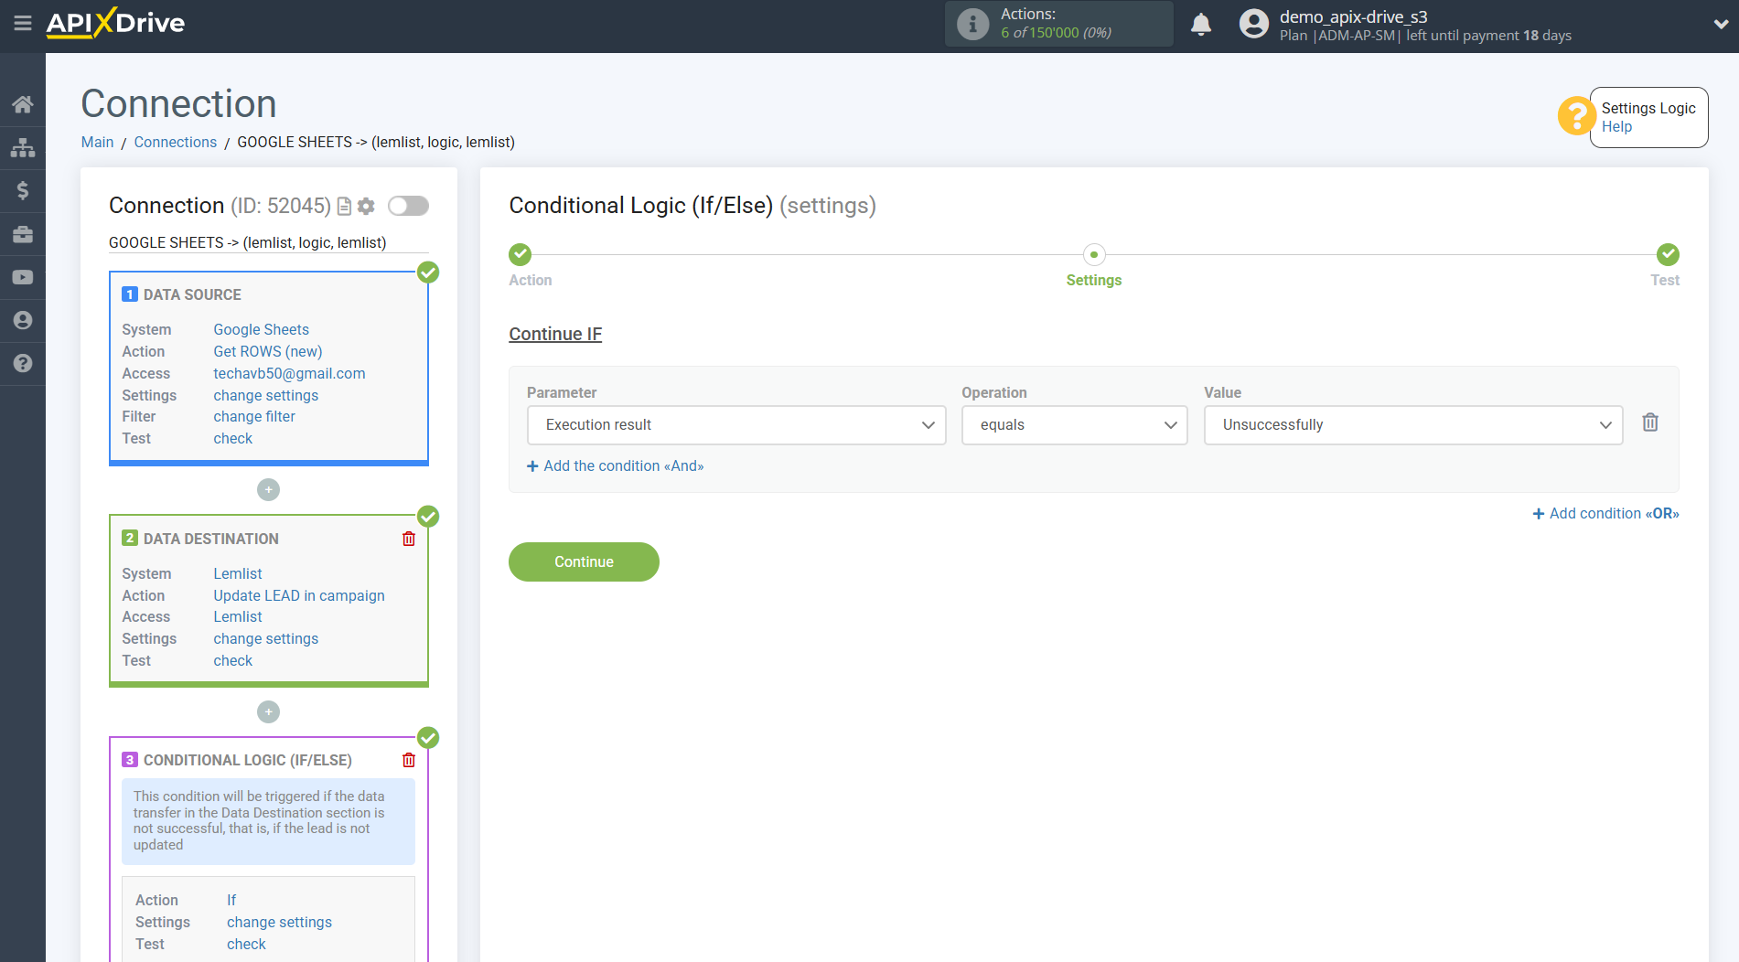The image size is (1739, 962).
Task: Open the connections sitemap sidebar icon
Action: coord(23,147)
